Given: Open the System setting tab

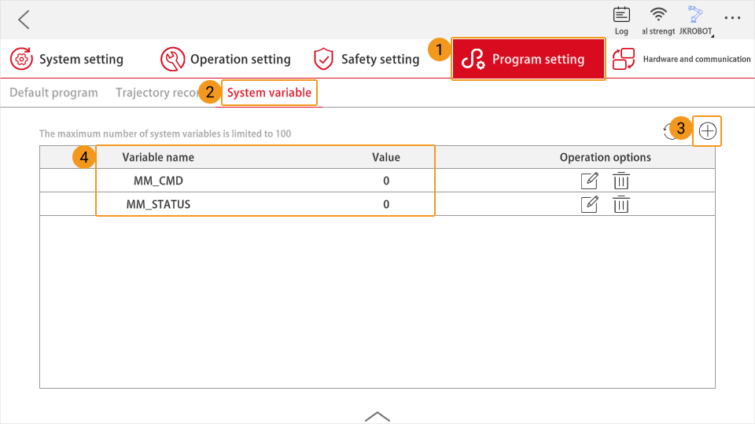Looking at the screenshot, I should (68, 59).
